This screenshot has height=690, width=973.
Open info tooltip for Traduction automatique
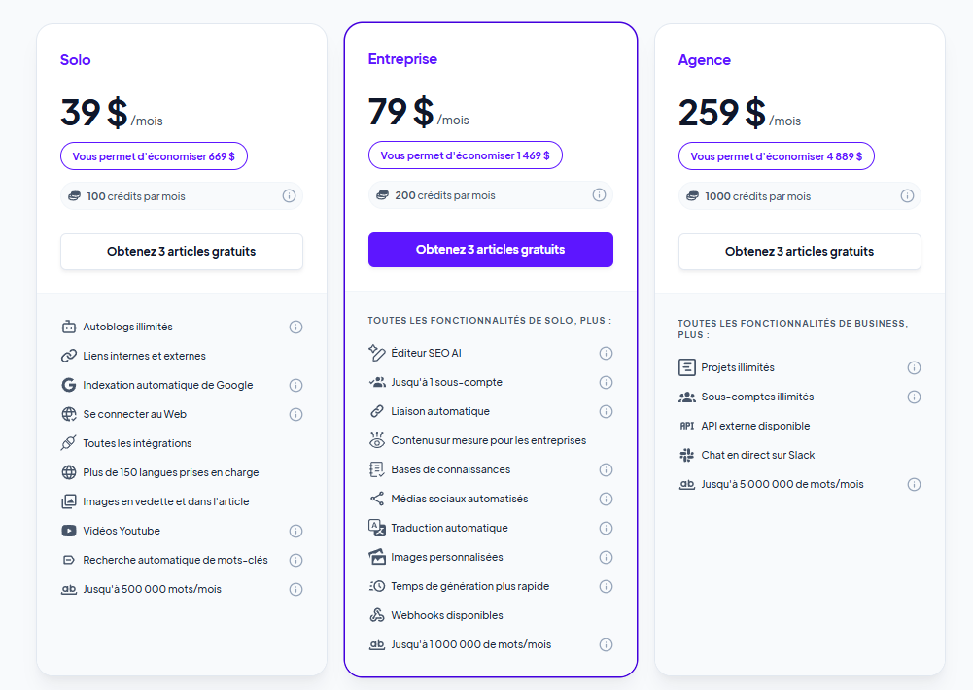[x=607, y=528]
